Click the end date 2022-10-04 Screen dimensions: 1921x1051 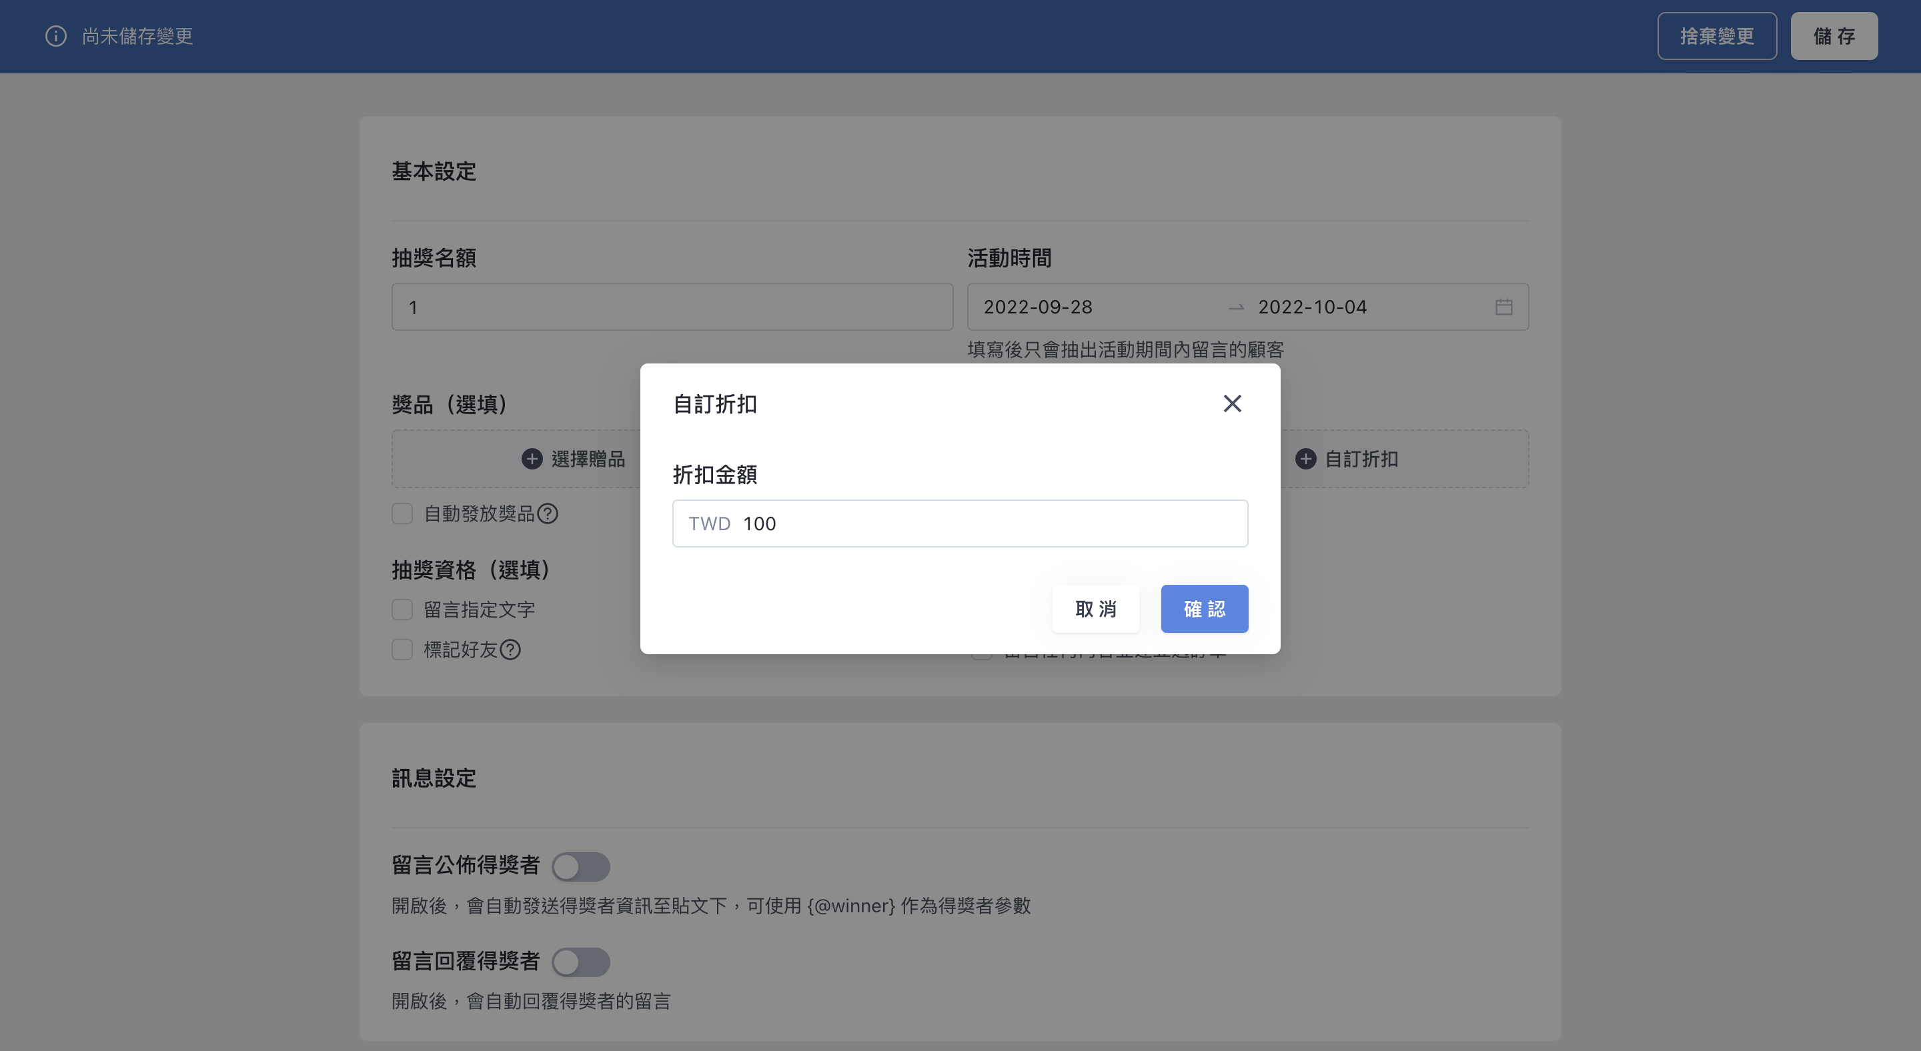click(1312, 306)
